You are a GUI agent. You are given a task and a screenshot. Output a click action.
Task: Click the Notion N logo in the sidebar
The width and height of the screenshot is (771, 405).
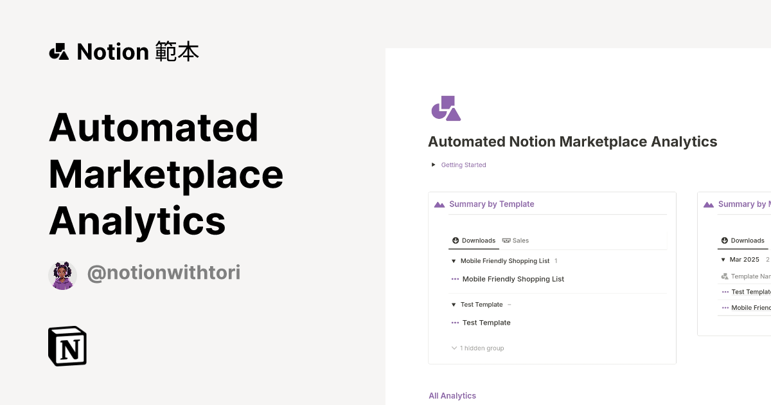pyautogui.click(x=67, y=346)
